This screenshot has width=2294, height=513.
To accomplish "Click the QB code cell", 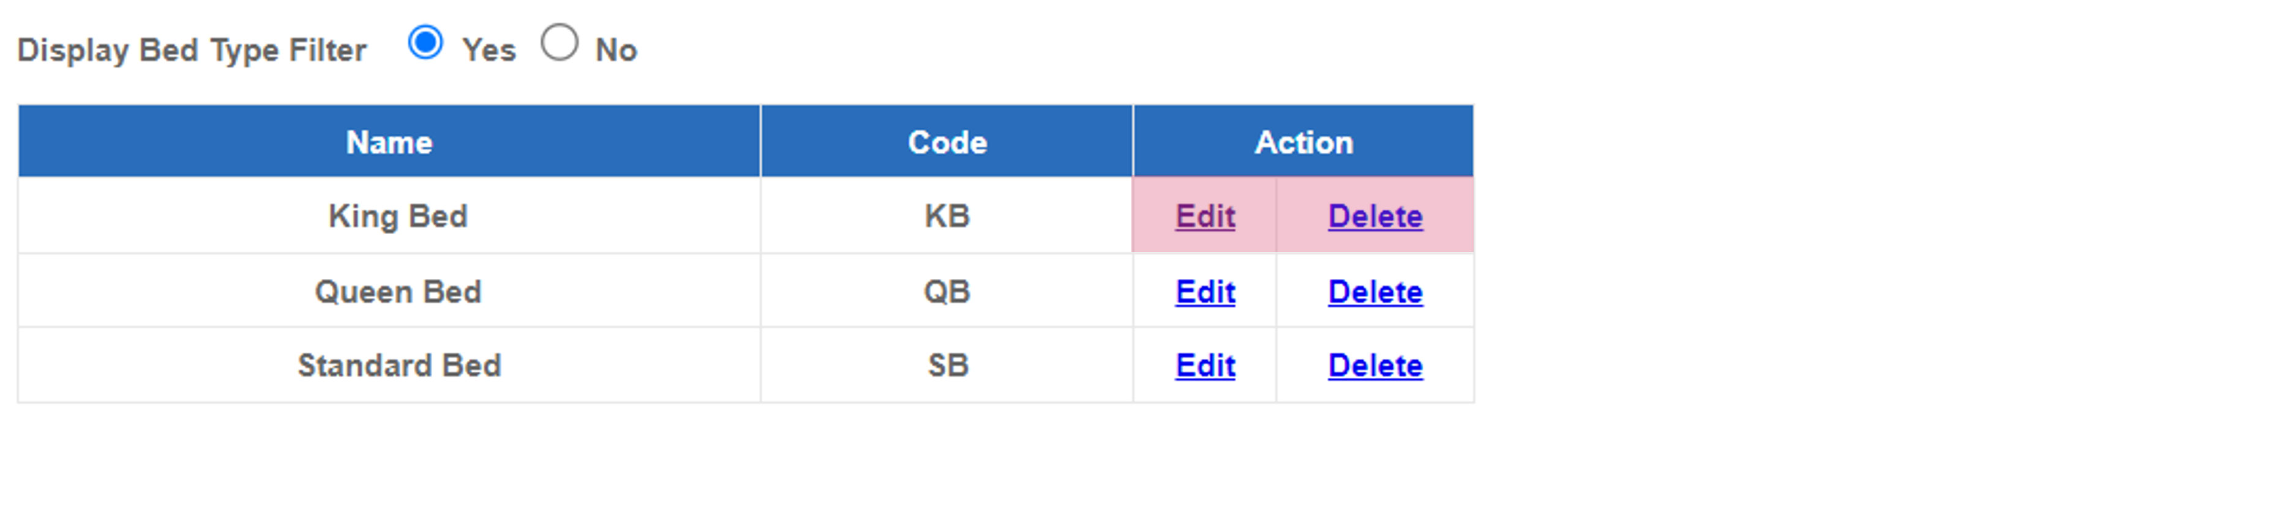I will pos(946,292).
